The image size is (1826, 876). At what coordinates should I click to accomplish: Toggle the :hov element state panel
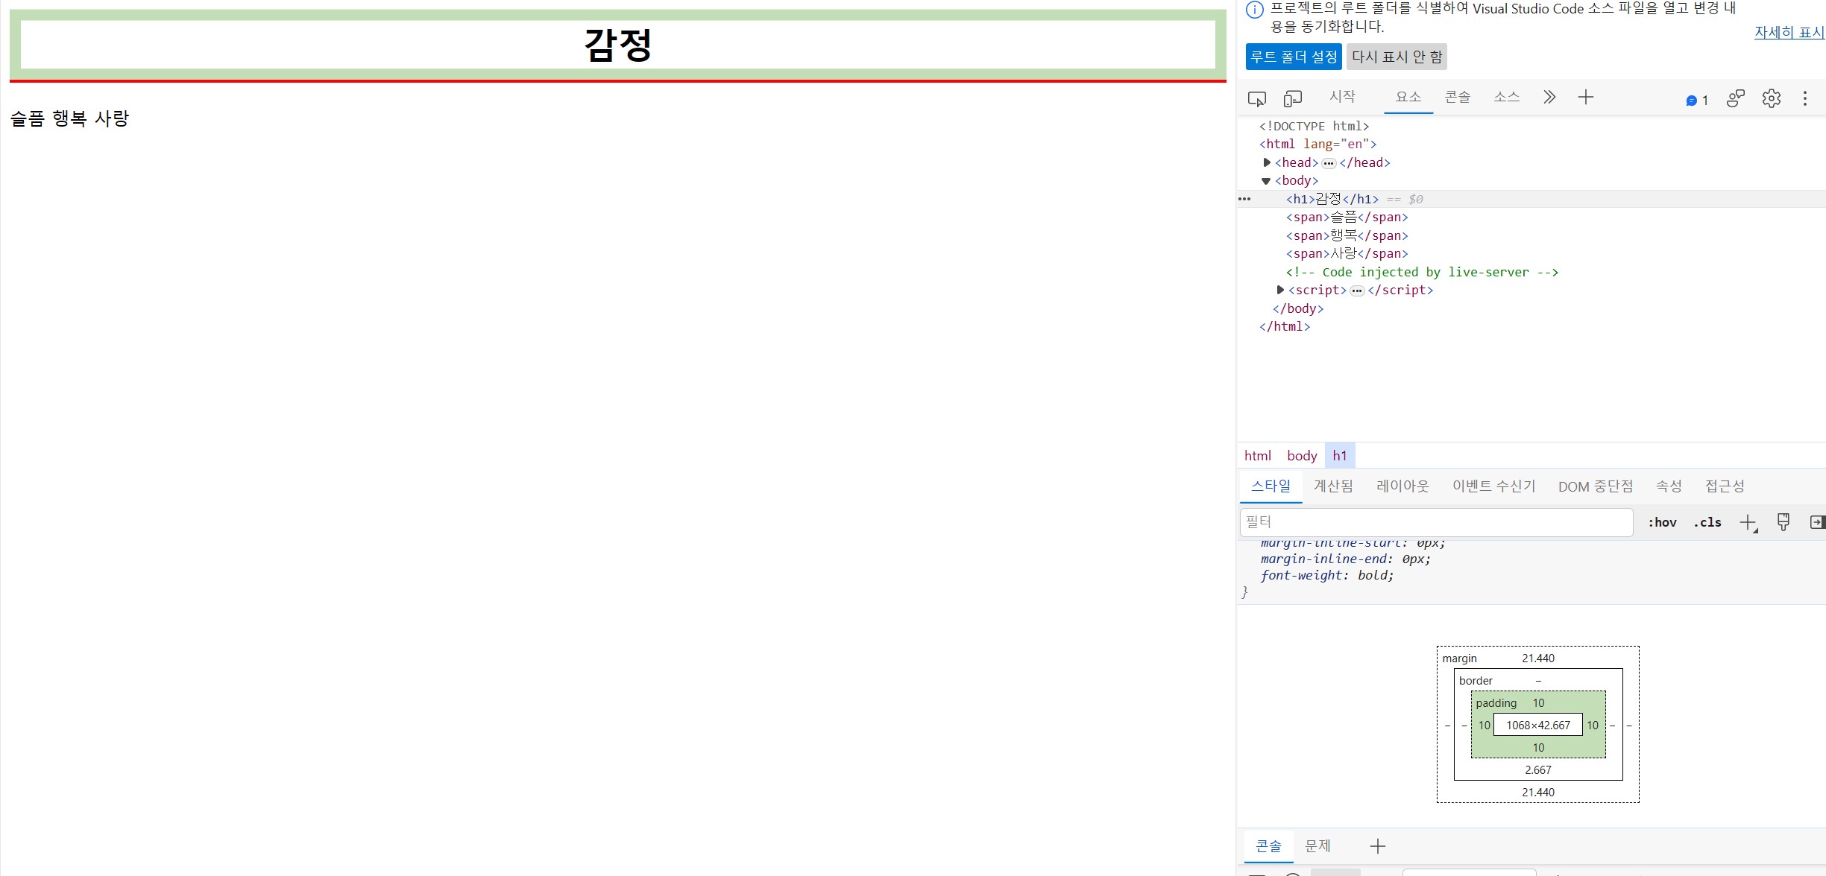point(1663,523)
